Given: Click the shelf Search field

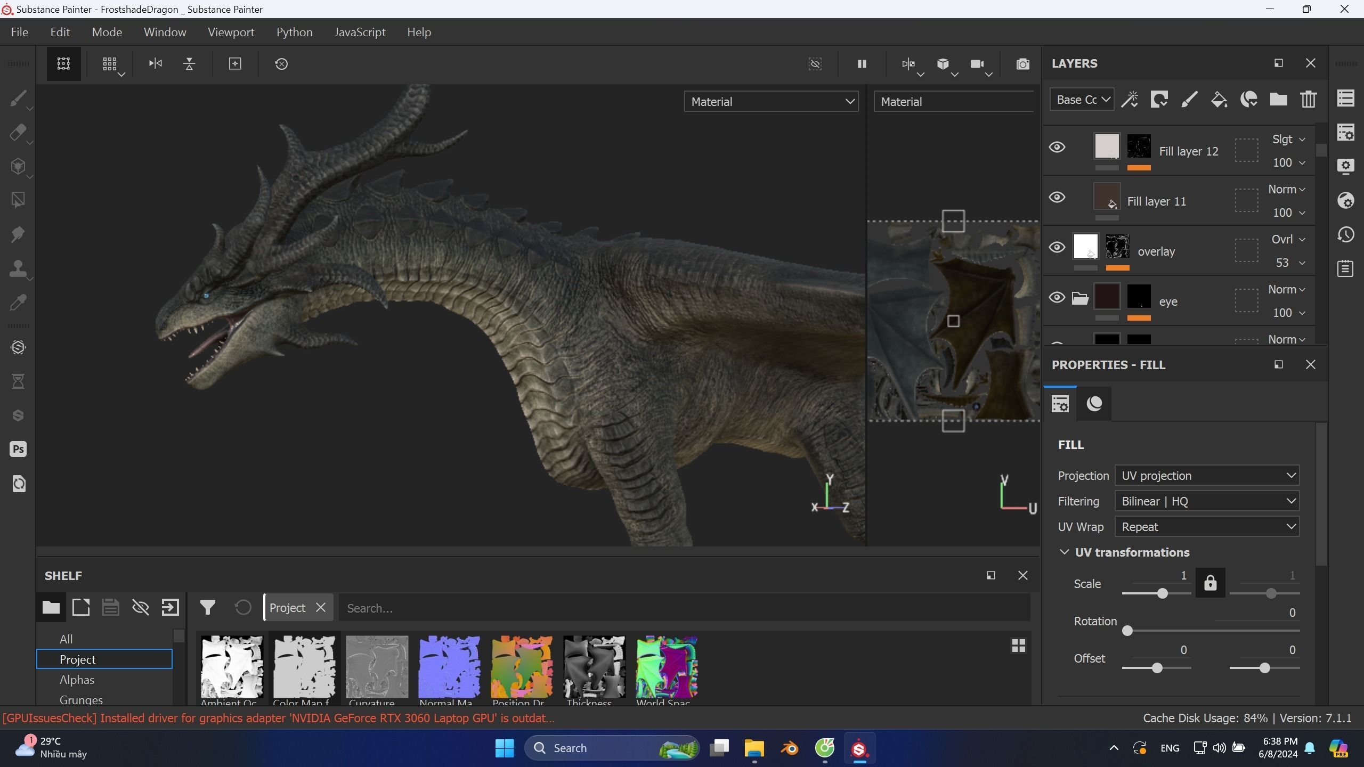Looking at the screenshot, I should click(x=684, y=608).
